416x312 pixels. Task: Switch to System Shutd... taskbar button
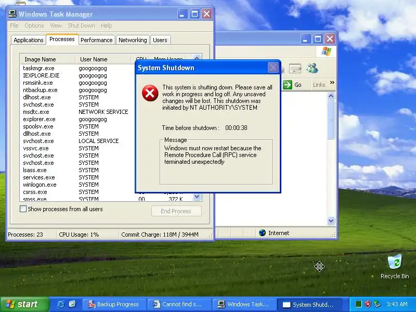pyautogui.click(x=309, y=304)
